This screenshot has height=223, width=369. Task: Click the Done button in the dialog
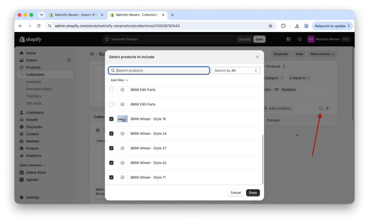253,193
